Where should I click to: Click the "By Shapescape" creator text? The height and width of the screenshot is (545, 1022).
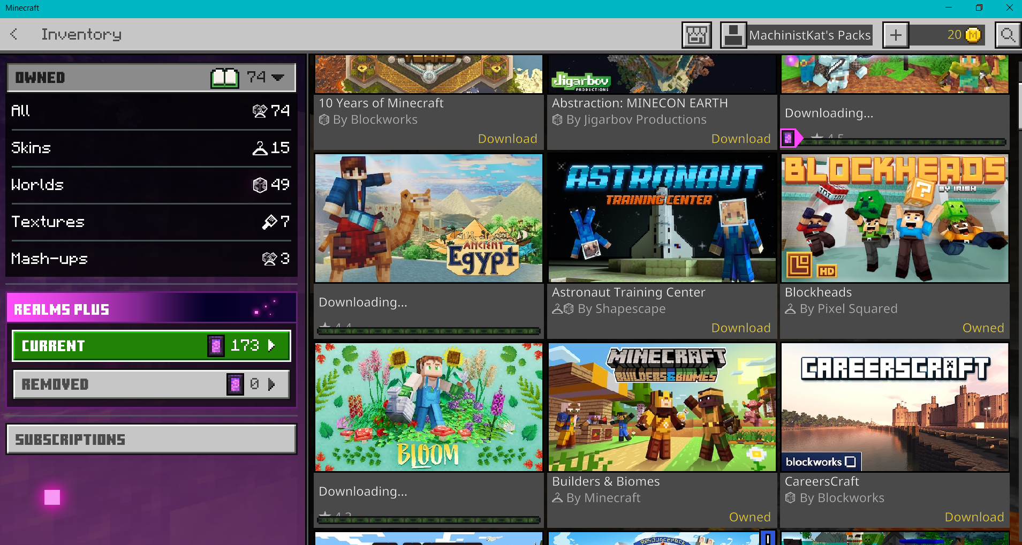pos(622,309)
